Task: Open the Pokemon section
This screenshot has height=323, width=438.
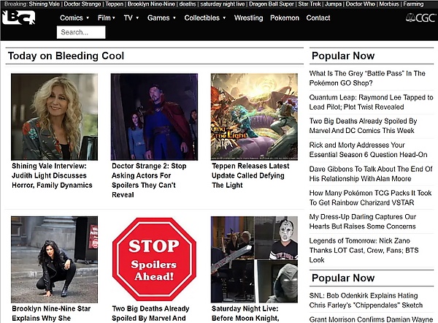Action: tap(285, 18)
